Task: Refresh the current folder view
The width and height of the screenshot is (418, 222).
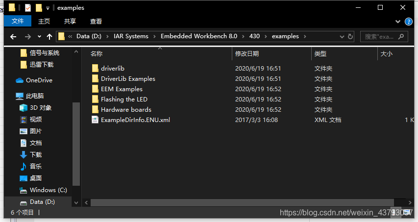Action: tap(350, 37)
